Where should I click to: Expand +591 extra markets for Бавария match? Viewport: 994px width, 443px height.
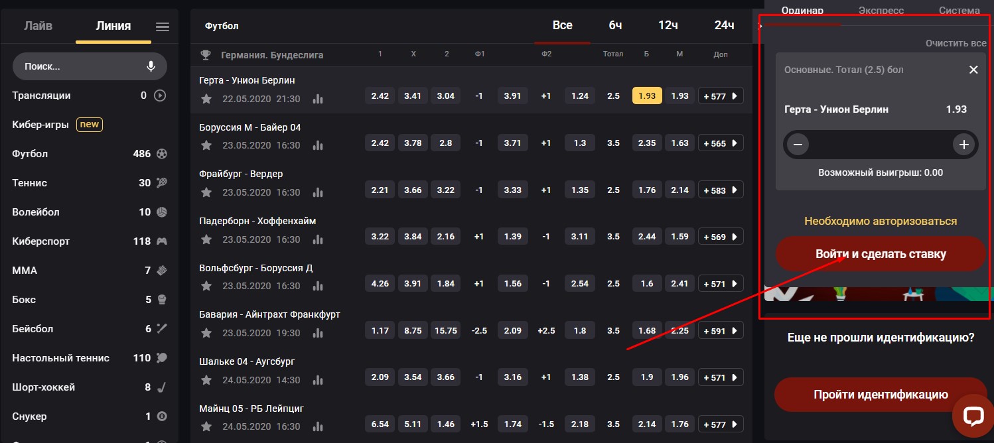[720, 330]
